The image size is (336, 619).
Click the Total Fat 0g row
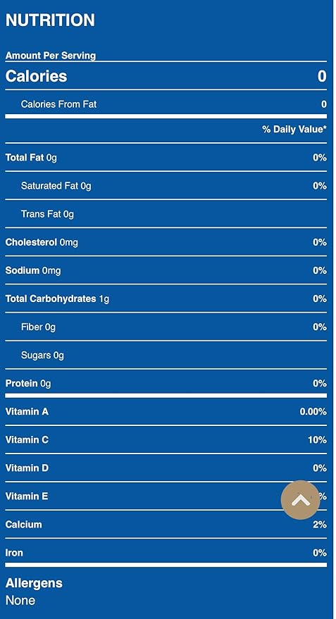(x=166, y=158)
